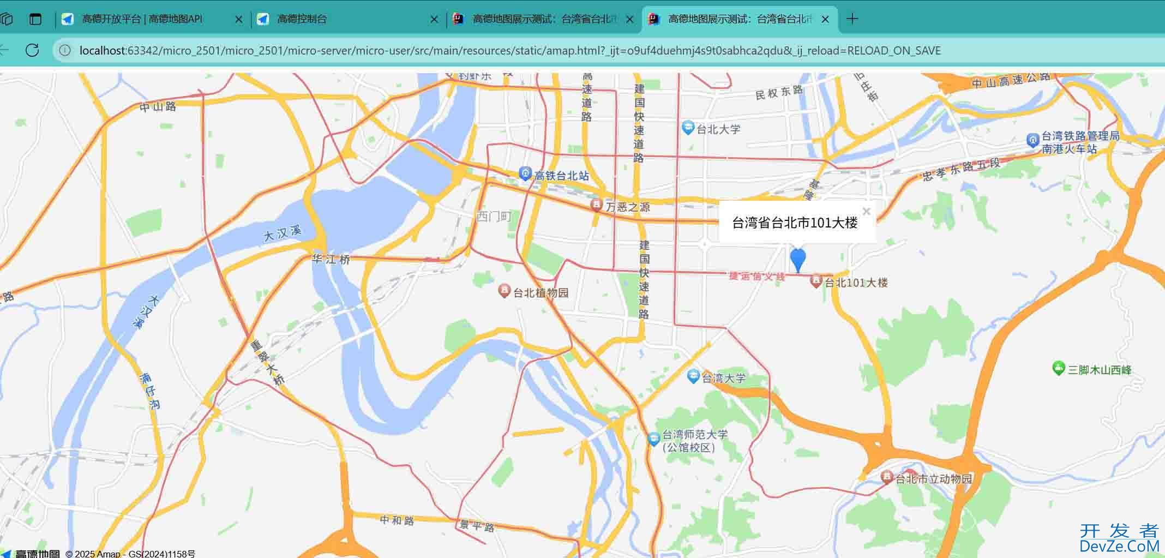The width and height of the screenshot is (1165, 558).
Task: Click the 西门町 area label
Action: pos(494,217)
